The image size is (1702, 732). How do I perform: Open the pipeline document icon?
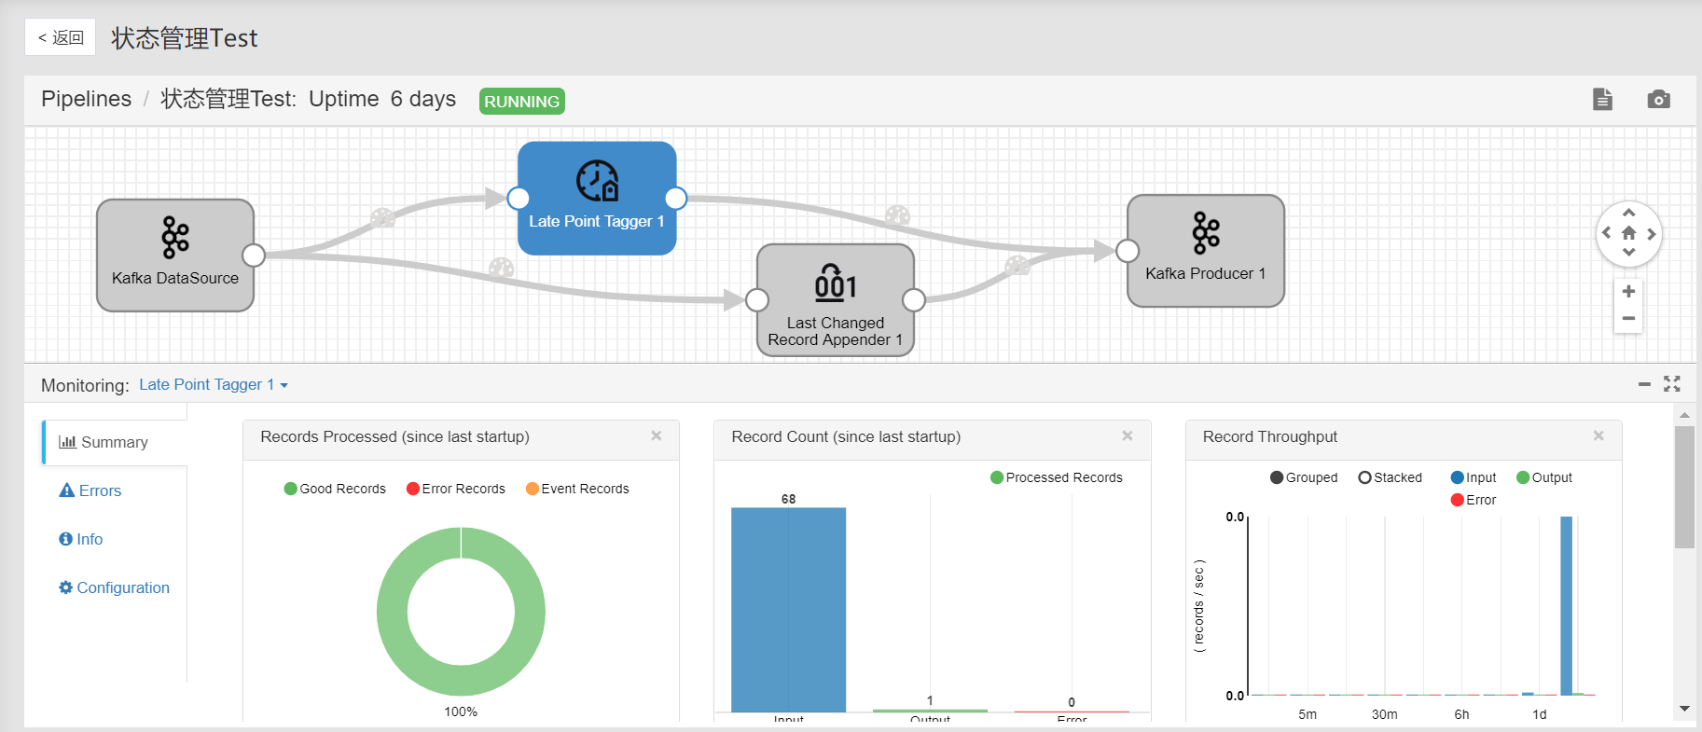tap(1602, 99)
